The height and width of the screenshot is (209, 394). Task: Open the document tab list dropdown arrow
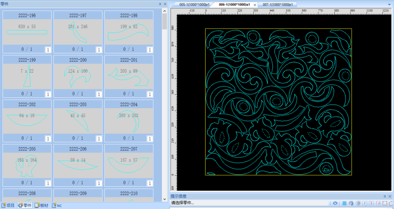[x=390, y=4]
